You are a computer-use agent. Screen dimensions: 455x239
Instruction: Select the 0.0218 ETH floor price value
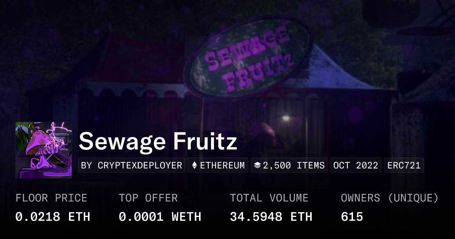tap(53, 217)
